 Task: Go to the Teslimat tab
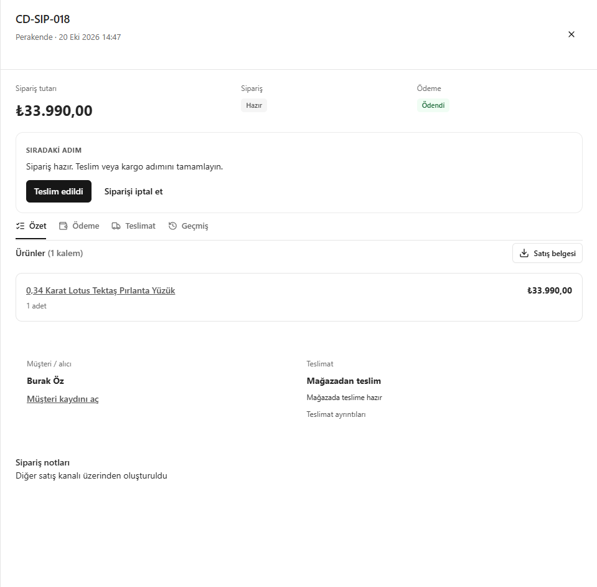pyautogui.click(x=134, y=226)
